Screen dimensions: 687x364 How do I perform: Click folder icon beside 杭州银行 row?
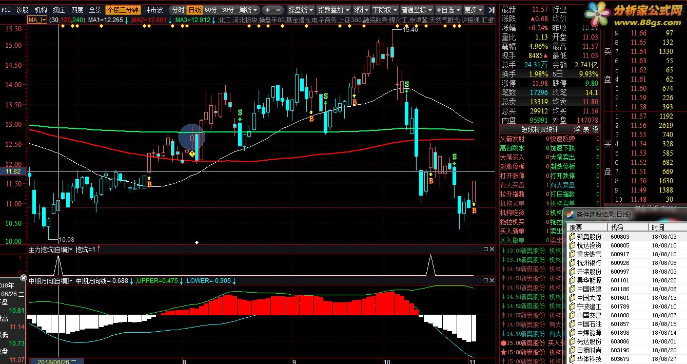coord(573,263)
